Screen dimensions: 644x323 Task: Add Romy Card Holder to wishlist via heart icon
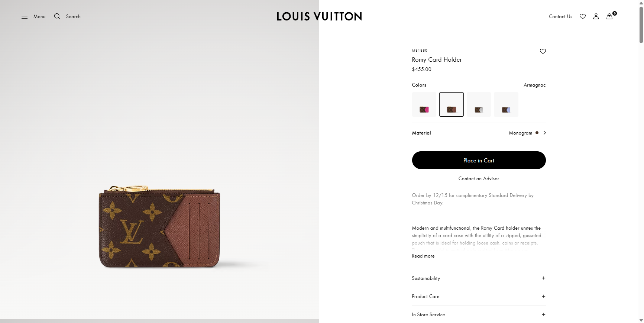(543, 51)
